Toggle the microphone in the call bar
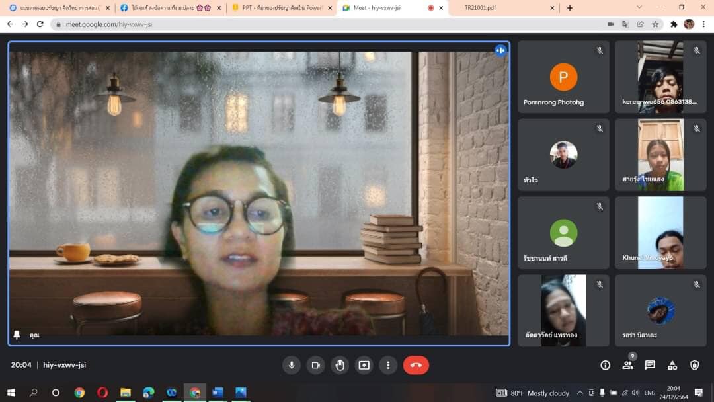 [x=292, y=365]
